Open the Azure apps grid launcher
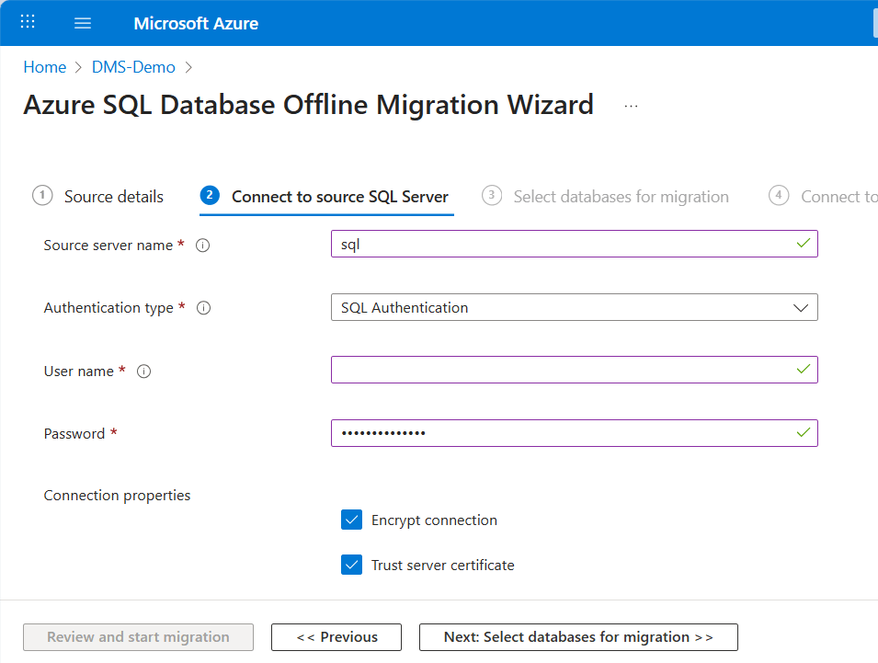This screenshot has height=663, width=878. pos(28,22)
